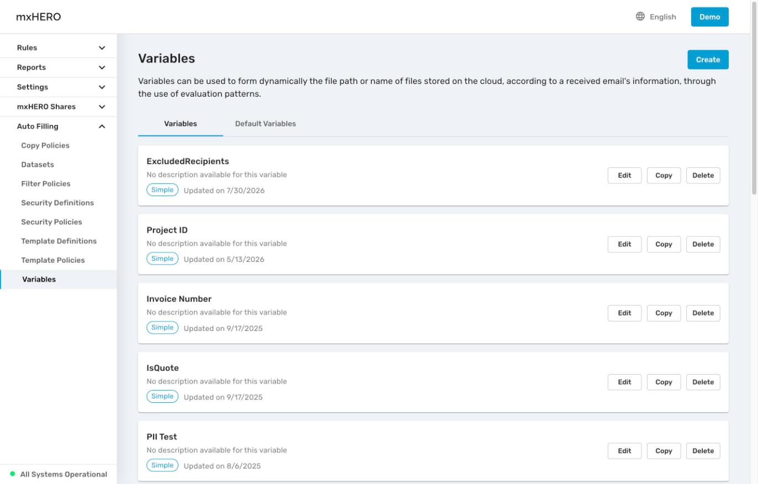
Task: Click the Simple tag on ExcludedRecipients
Action: [x=162, y=190]
